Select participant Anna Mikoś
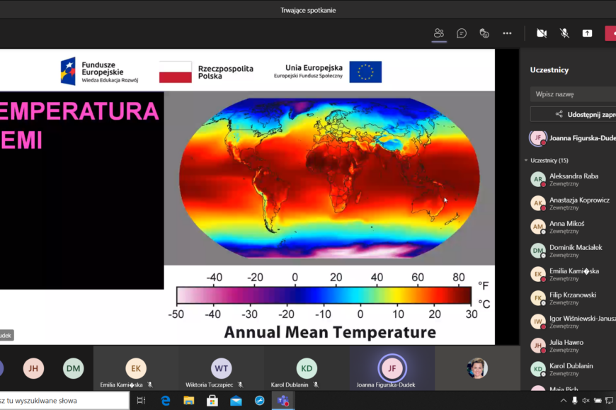616x410 pixels. (x=572, y=227)
